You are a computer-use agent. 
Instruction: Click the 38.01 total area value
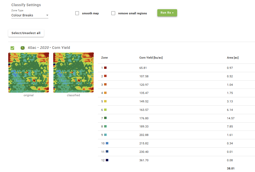231,168
